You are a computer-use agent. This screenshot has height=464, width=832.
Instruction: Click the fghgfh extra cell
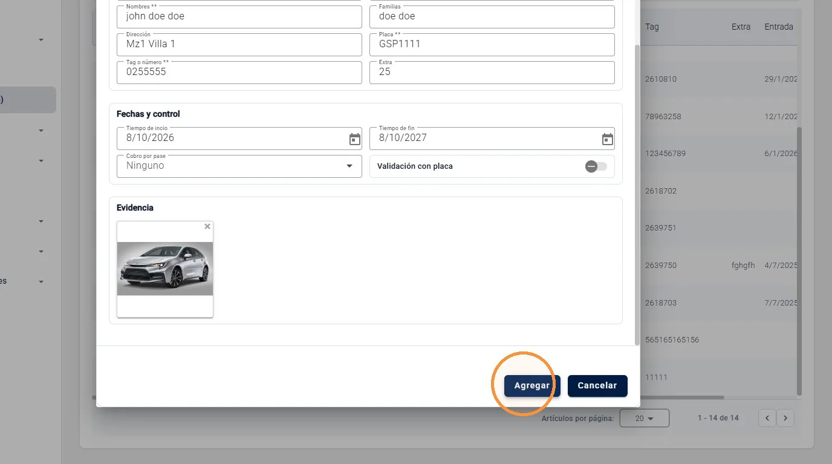pos(743,265)
